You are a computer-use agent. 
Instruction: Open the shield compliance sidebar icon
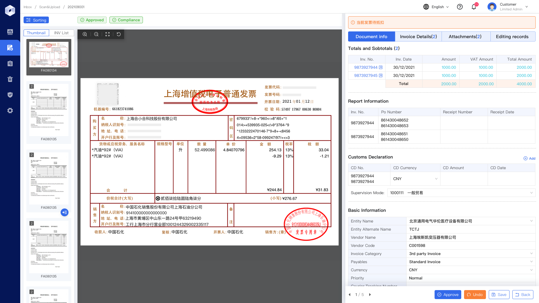click(x=10, y=95)
